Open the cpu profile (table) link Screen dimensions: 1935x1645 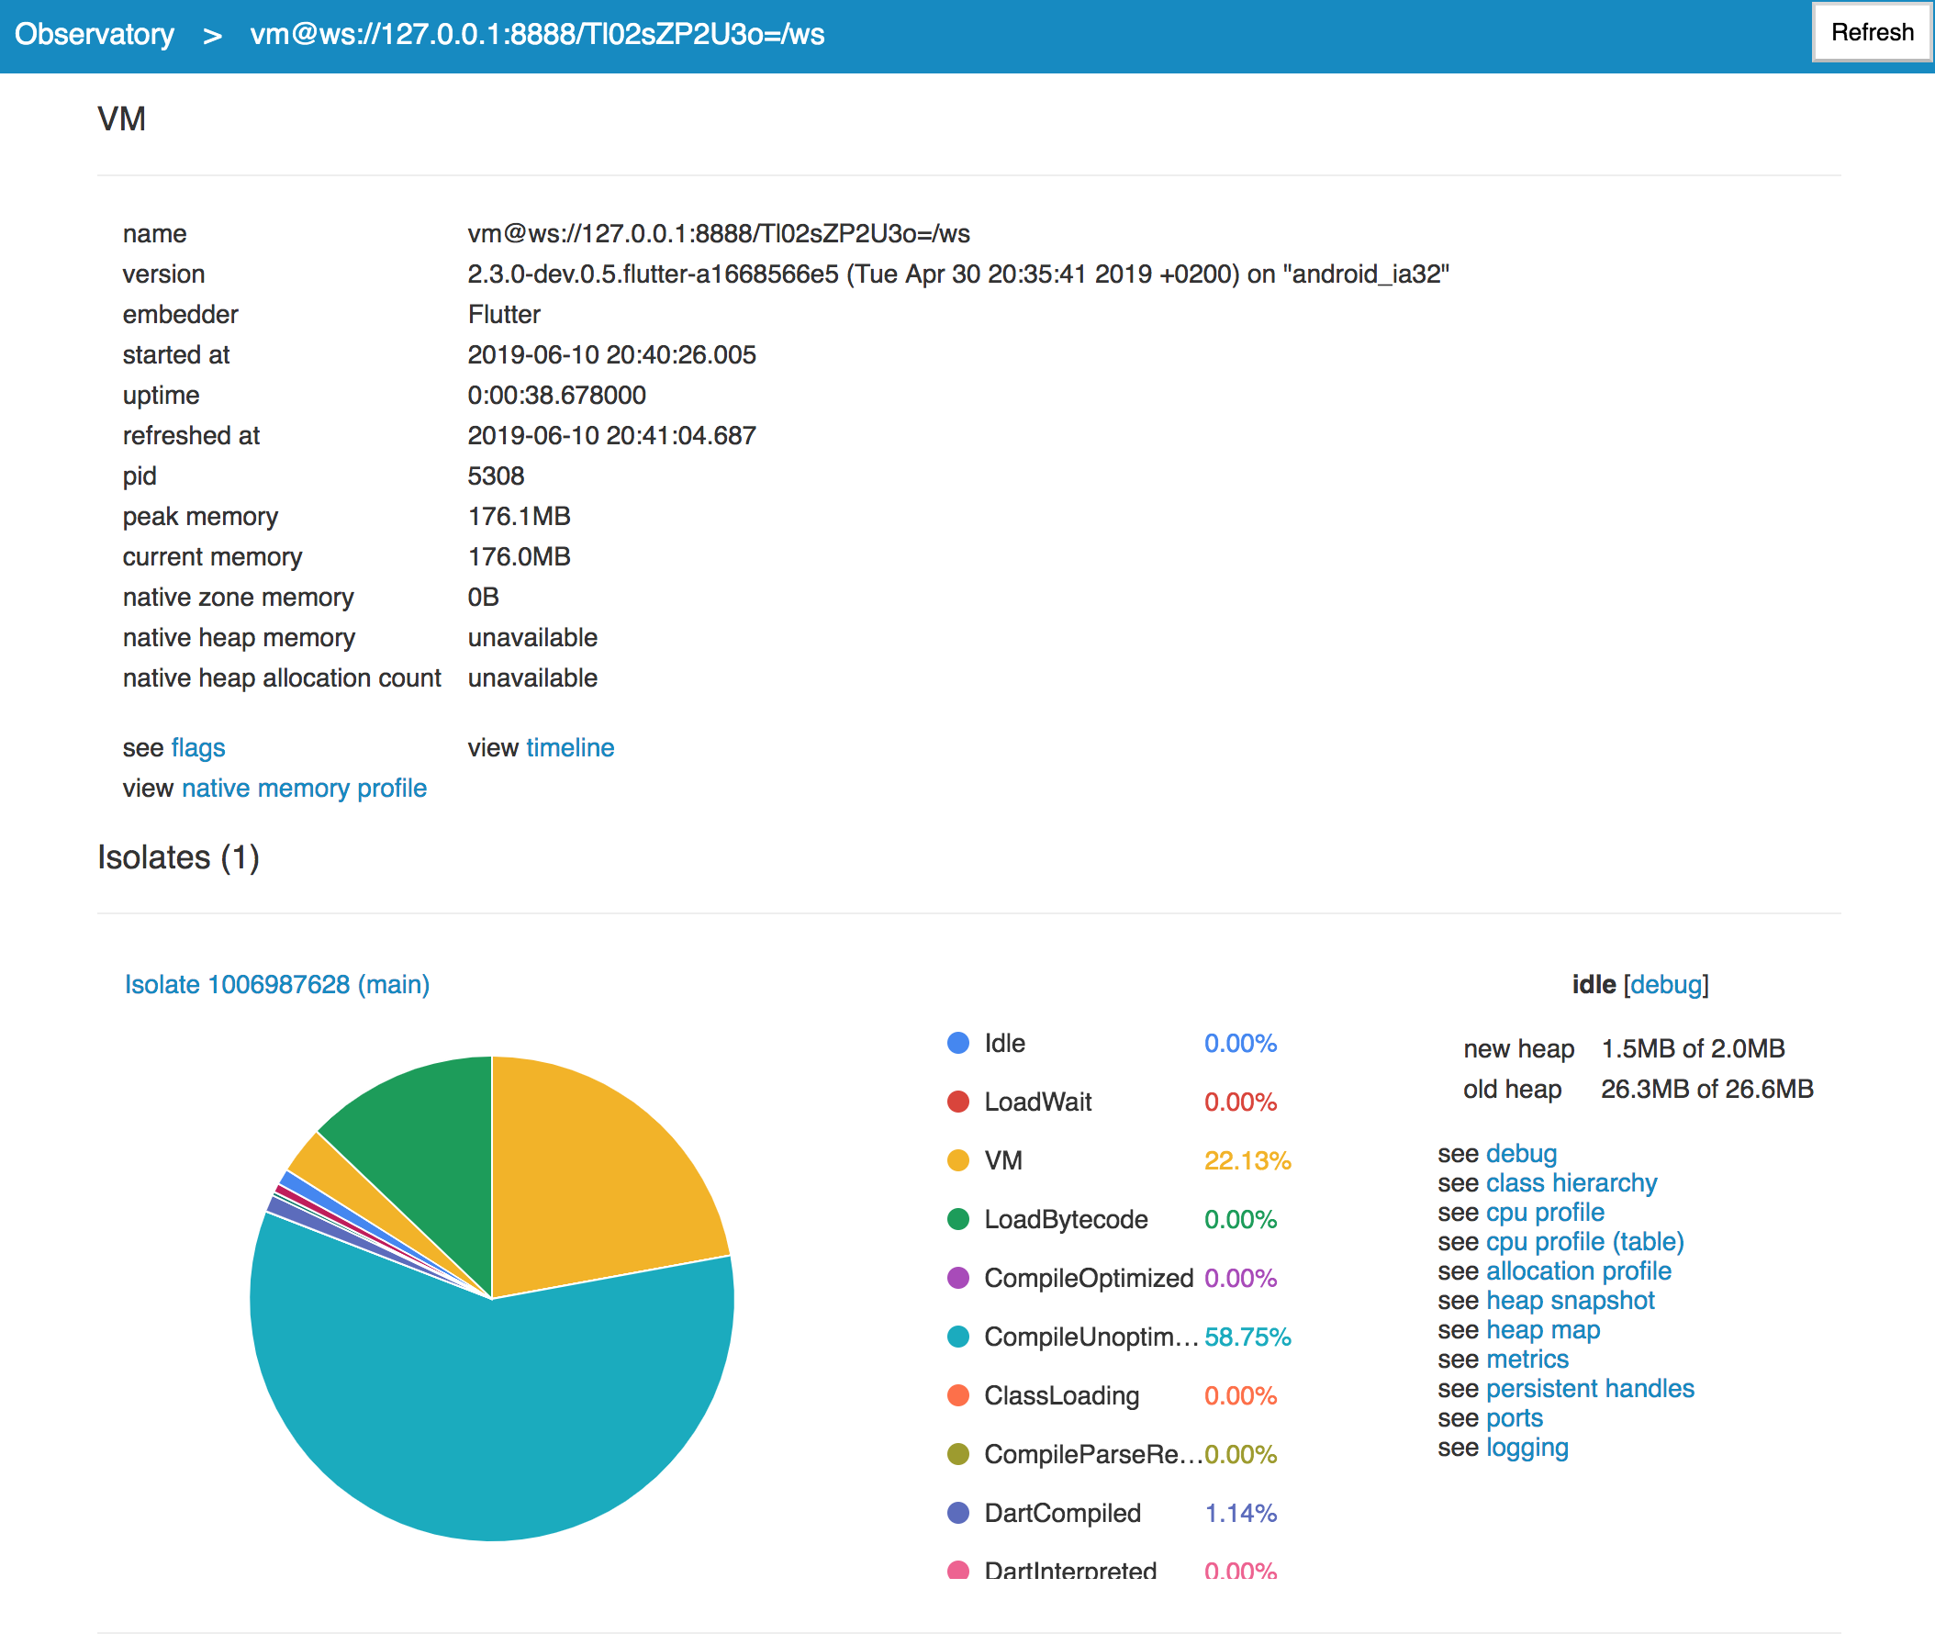coord(1584,1242)
